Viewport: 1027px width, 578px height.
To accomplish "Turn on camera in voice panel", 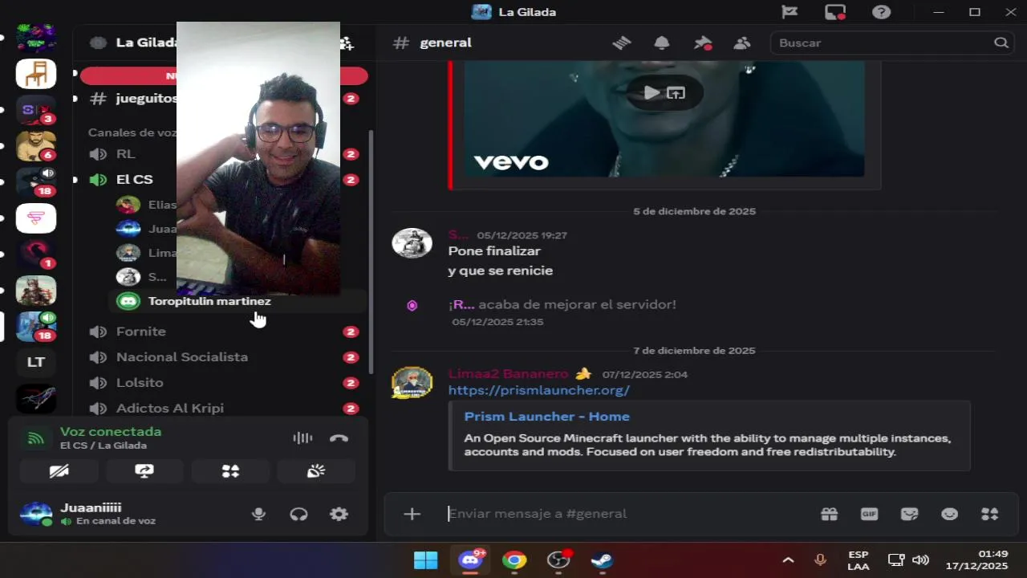I will click(x=59, y=471).
